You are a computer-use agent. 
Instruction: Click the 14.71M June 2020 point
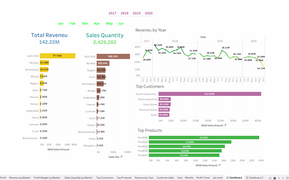point(263,66)
